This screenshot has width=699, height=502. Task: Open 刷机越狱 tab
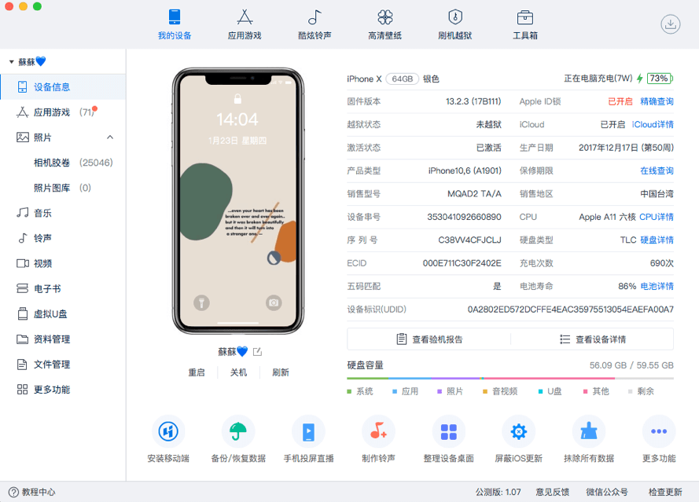[x=454, y=24]
